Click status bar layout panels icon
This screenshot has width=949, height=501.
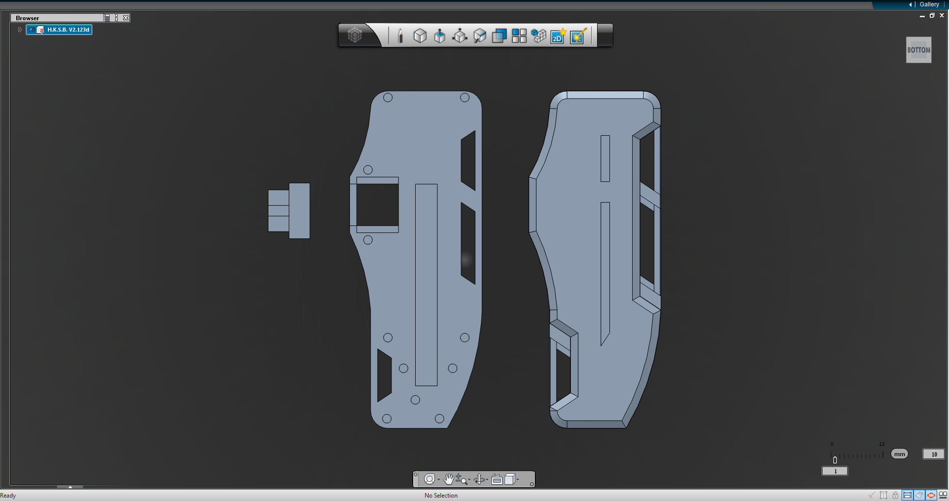[943, 495]
